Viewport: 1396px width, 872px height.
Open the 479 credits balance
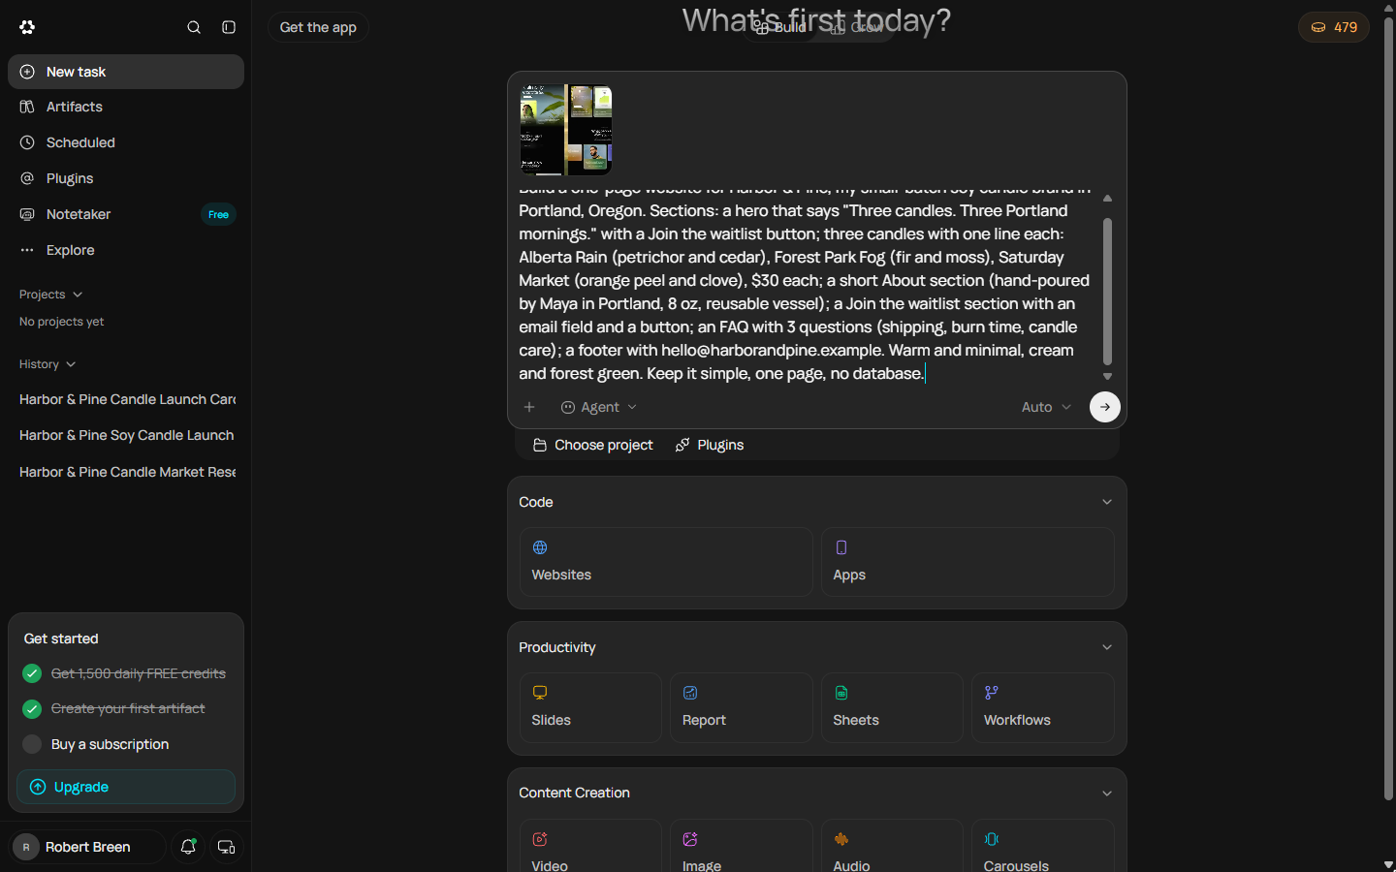pos(1334,27)
